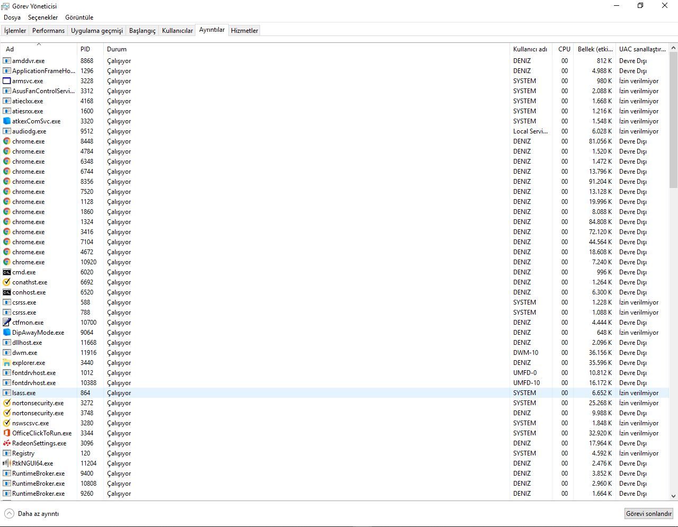Viewport: 678px width, 527px height.
Task: Click the dllhost.exe process name
Action: (27, 343)
